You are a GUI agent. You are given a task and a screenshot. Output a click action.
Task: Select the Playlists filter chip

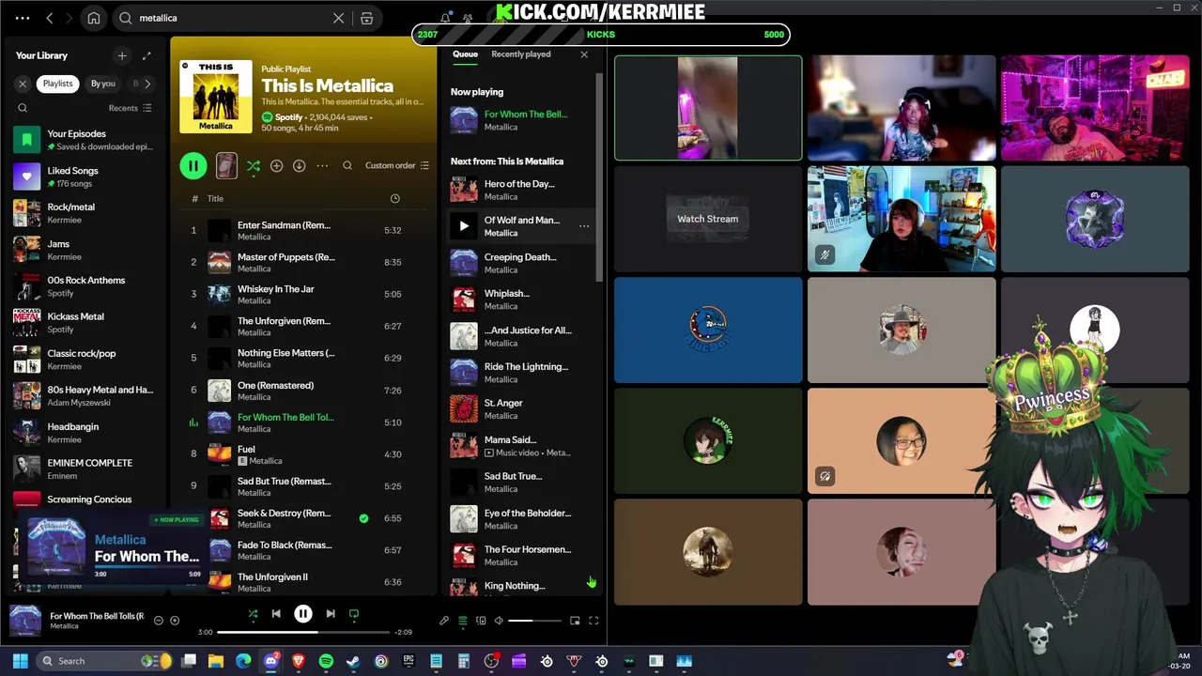[57, 84]
